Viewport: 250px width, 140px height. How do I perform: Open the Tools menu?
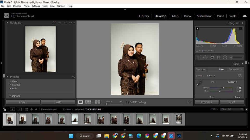(45, 6)
